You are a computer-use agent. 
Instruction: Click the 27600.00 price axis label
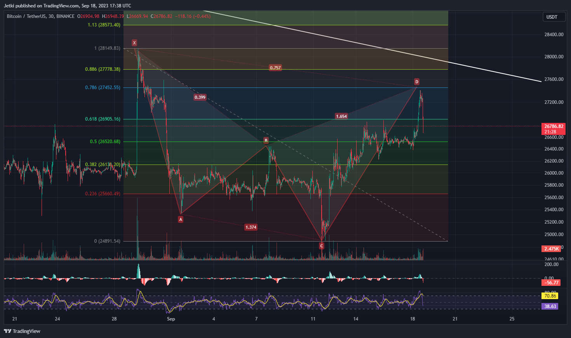click(x=554, y=79)
